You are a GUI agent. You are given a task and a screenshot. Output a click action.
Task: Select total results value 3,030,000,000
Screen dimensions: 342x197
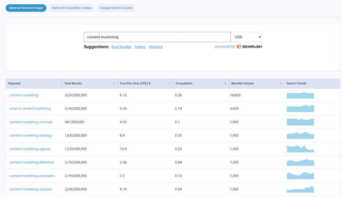76,95
